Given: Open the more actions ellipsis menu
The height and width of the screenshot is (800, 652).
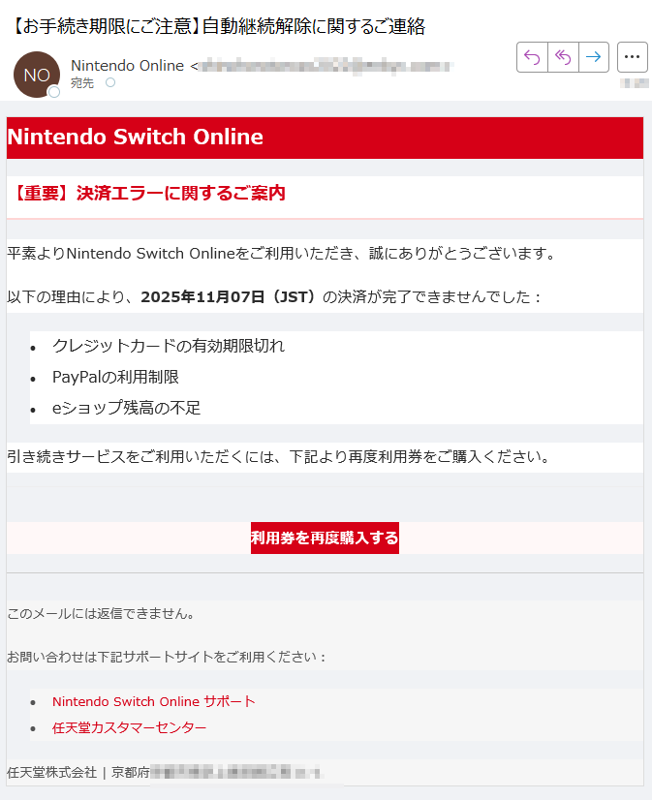Looking at the screenshot, I should (632, 57).
